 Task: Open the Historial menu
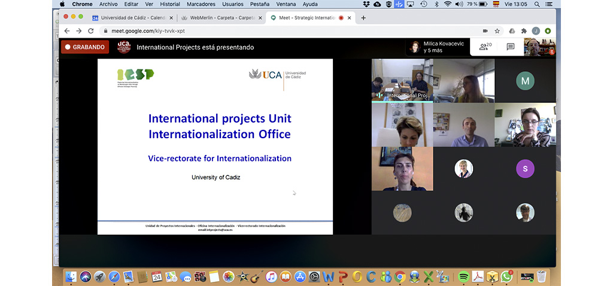(x=170, y=4)
